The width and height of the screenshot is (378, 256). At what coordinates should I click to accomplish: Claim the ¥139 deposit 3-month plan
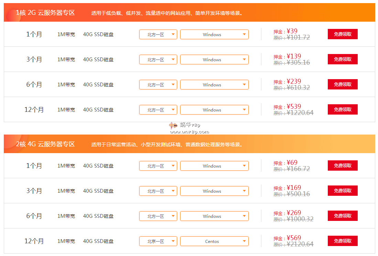[343, 59]
